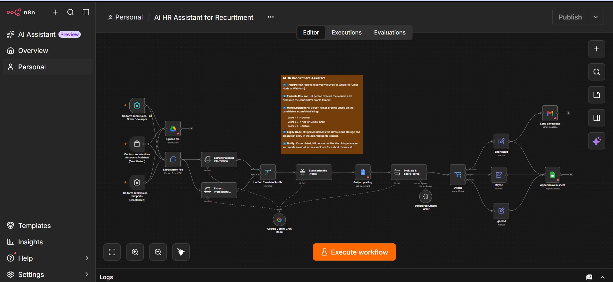Toggle the canvas side panel button
This screenshot has height=282, width=613.
(x=597, y=118)
